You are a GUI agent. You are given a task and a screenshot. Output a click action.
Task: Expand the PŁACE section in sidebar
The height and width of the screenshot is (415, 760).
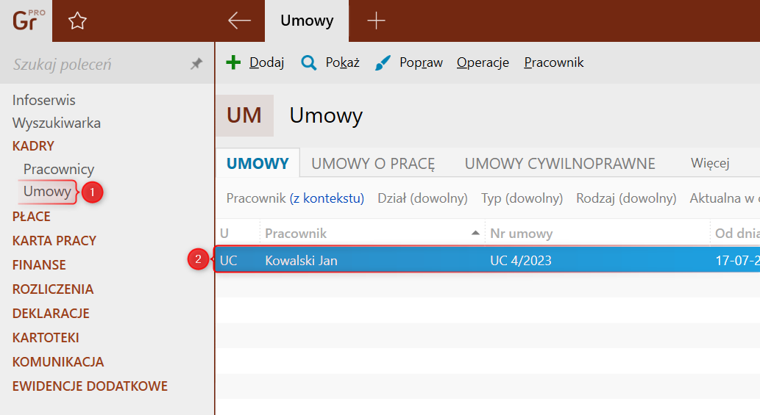[x=32, y=216]
